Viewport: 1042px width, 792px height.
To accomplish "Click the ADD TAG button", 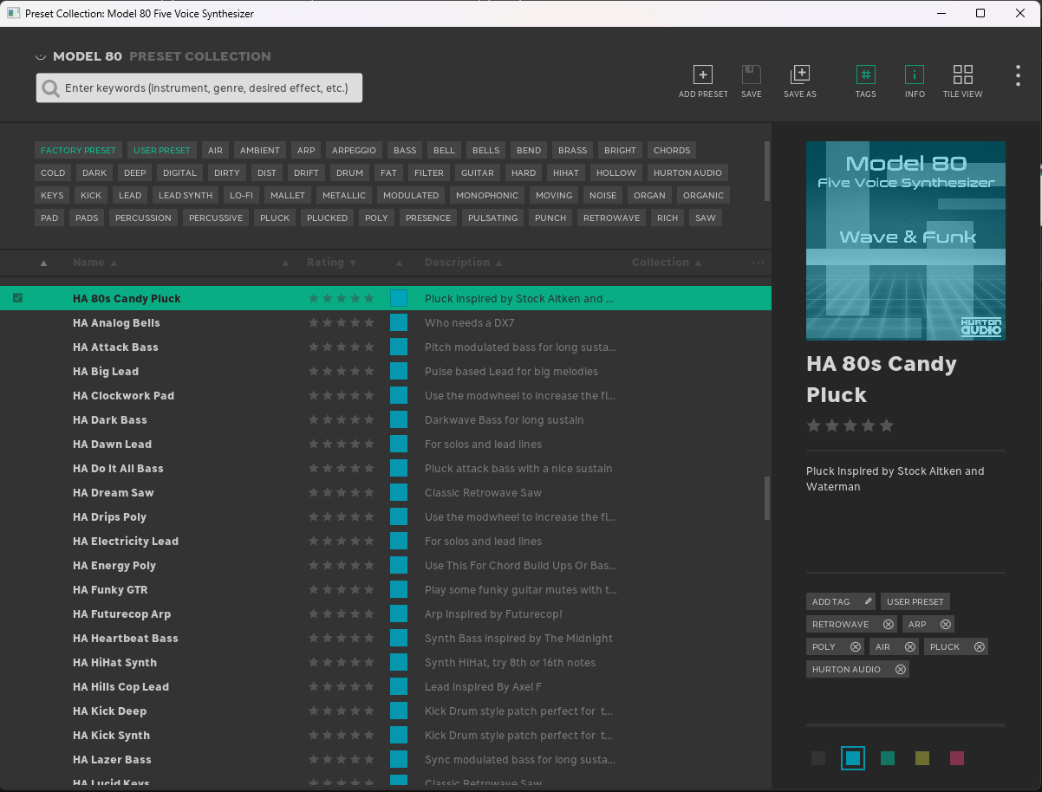I will (841, 601).
